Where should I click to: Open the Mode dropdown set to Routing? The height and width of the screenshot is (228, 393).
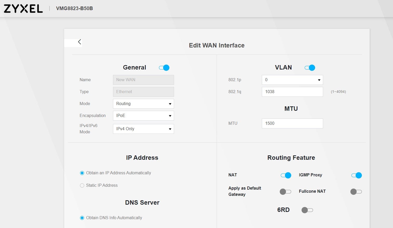(143, 103)
